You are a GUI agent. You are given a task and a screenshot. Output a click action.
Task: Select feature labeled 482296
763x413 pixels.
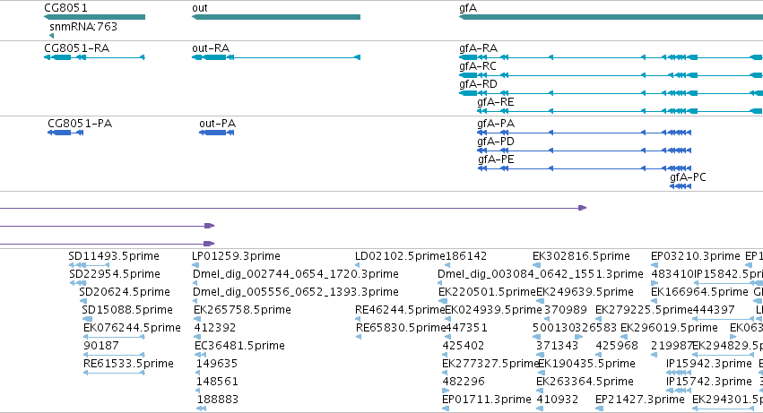464,382
